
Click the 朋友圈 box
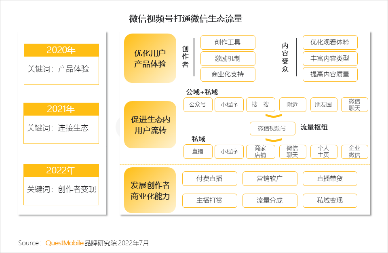pyautogui.click(x=323, y=104)
